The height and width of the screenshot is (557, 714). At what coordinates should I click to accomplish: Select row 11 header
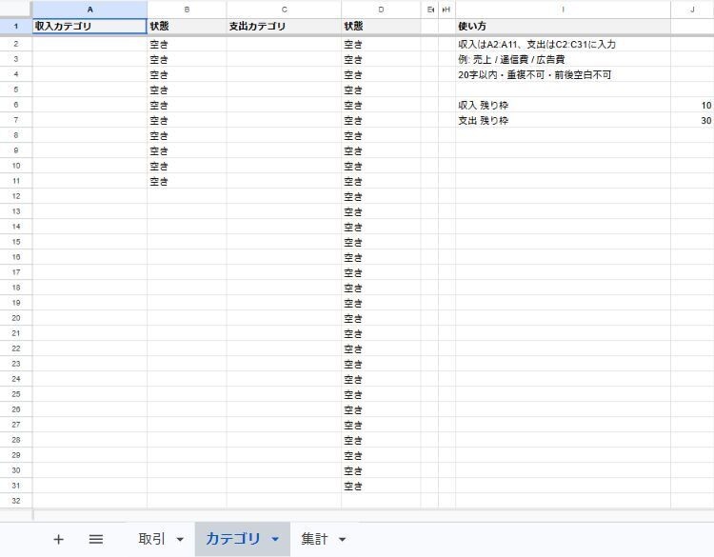[16, 181]
